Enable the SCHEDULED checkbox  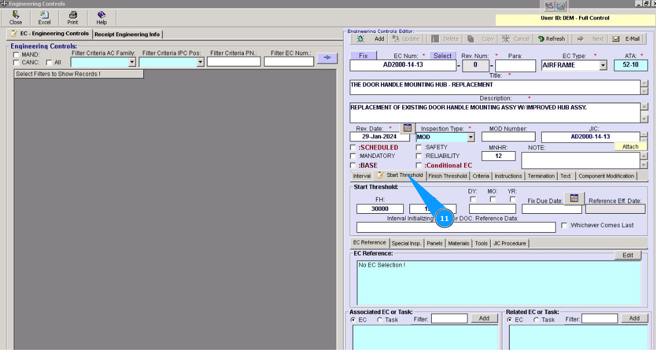pos(353,148)
